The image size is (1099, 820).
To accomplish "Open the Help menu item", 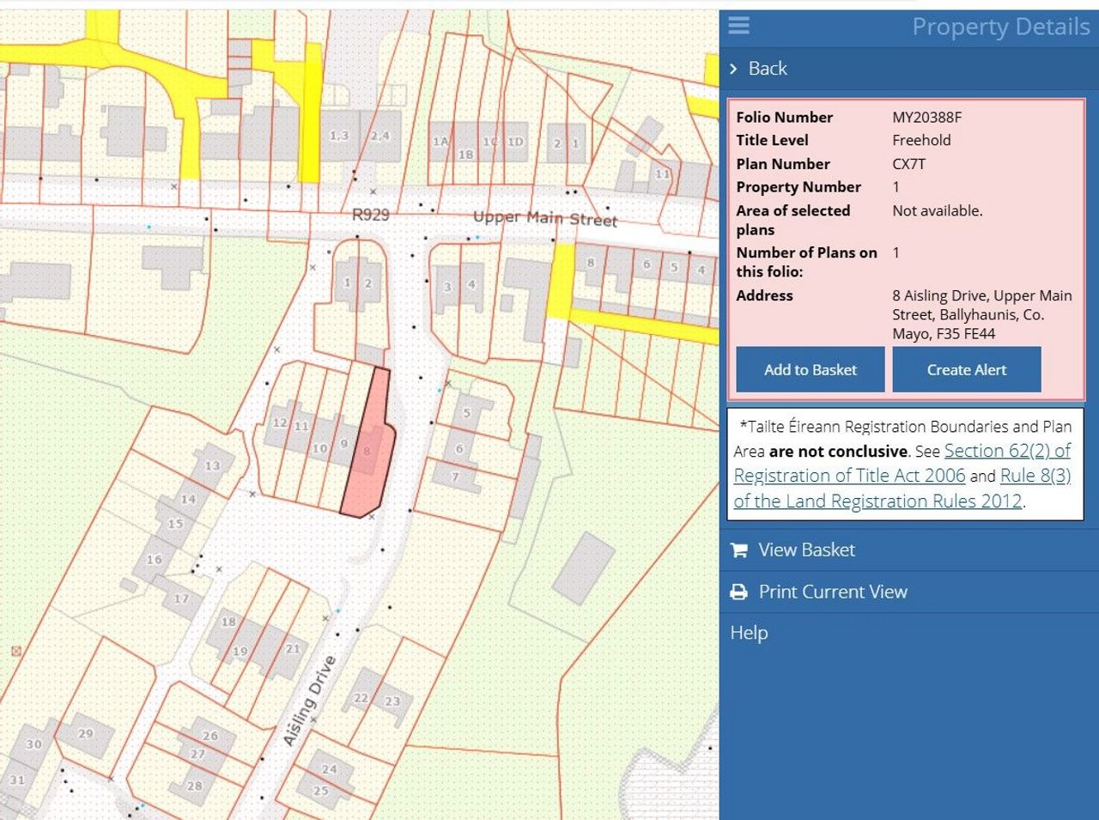I will pyautogui.click(x=749, y=633).
